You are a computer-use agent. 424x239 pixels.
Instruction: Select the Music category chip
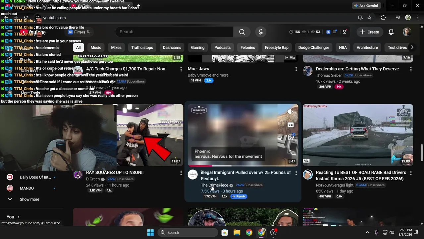point(96,47)
